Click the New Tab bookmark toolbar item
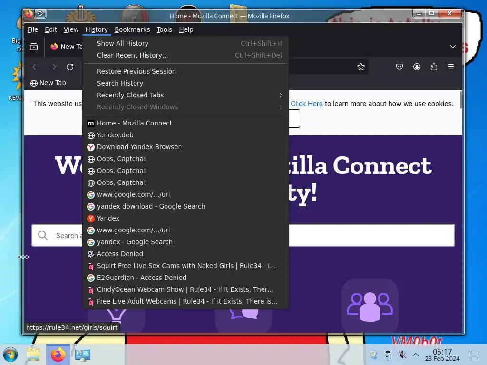Image resolution: width=487 pixels, height=365 pixels. click(48, 83)
